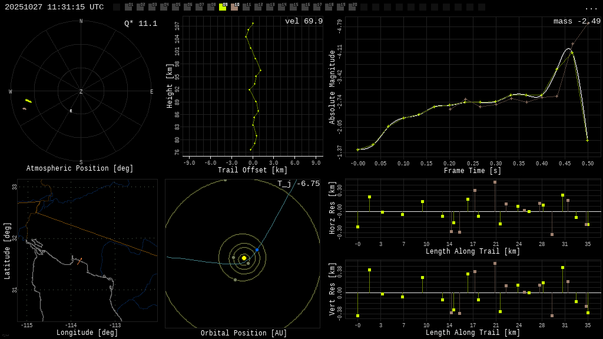Click the yellow Sun in orbital plot

click(244, 258)
